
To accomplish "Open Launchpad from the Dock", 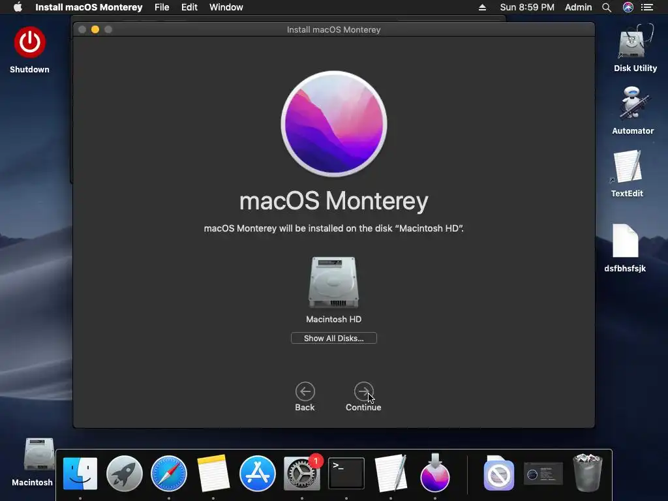I will tap(125, 474).
